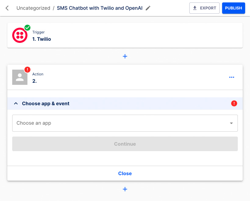
Task: Click the plus to add a step after Twilio
Action: 125,56
